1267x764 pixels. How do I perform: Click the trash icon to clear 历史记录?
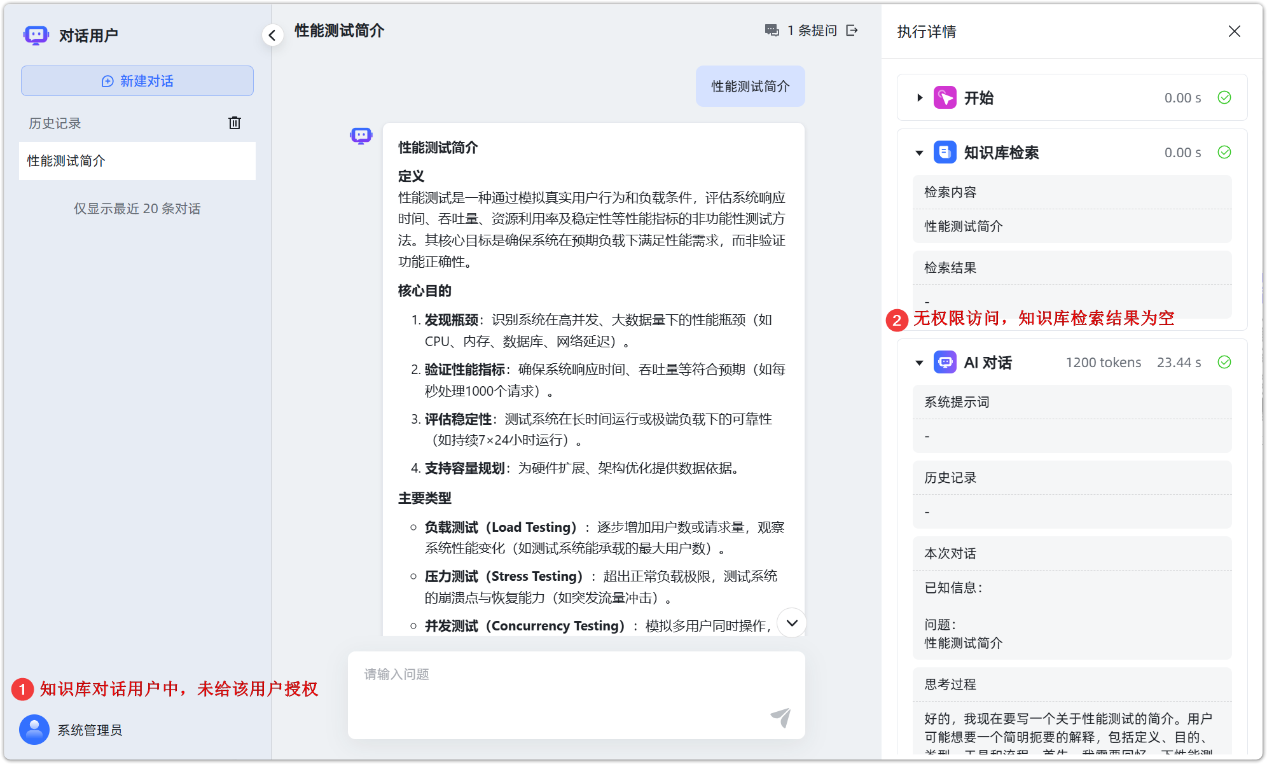click(x=235, y=123)
